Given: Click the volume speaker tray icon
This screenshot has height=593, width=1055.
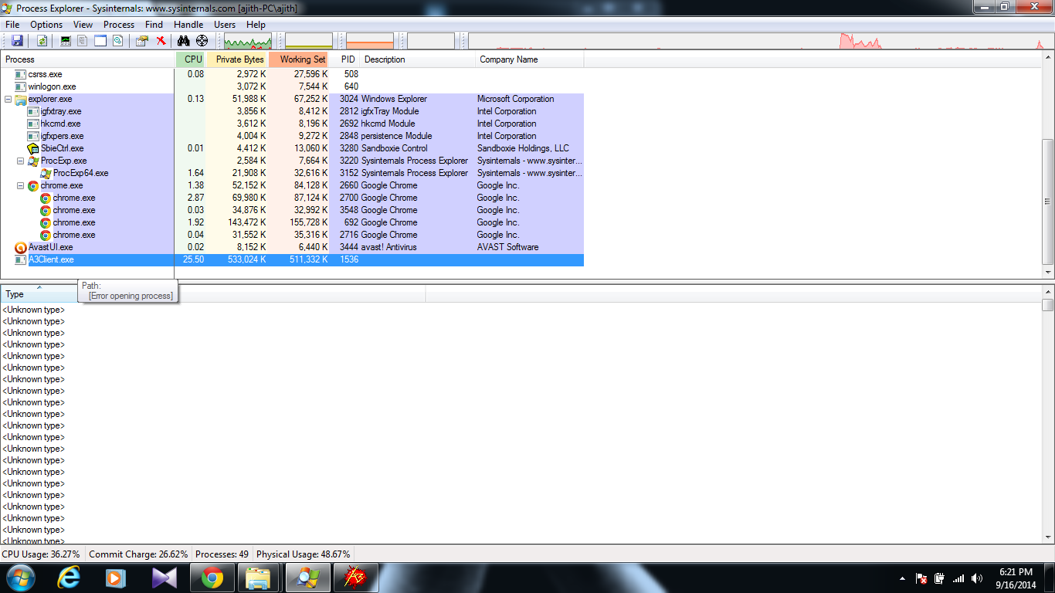Looking at the screenshot, I should tap(977, 578).
